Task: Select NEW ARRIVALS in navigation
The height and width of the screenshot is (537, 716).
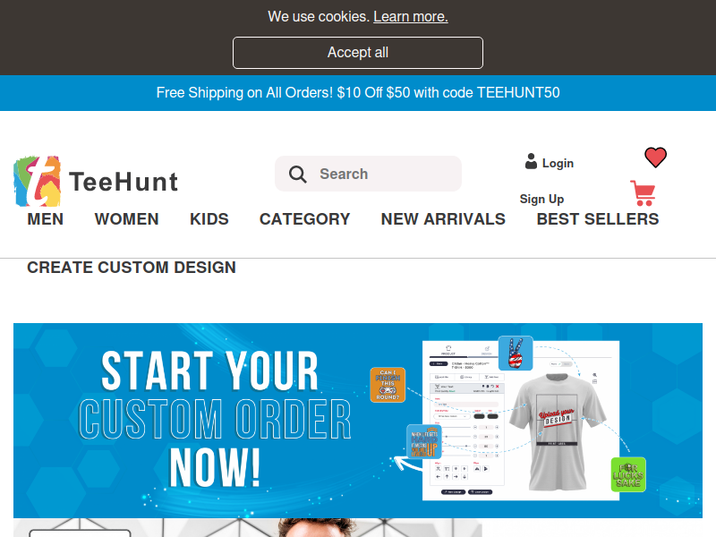Action: click(x=443, y=219)
